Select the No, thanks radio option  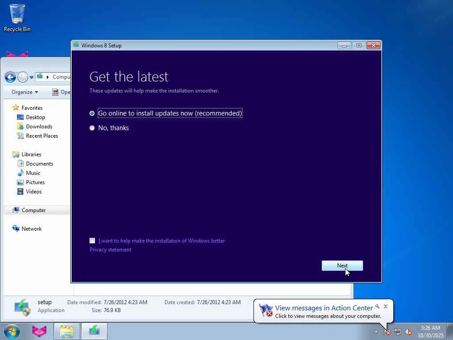92,128
